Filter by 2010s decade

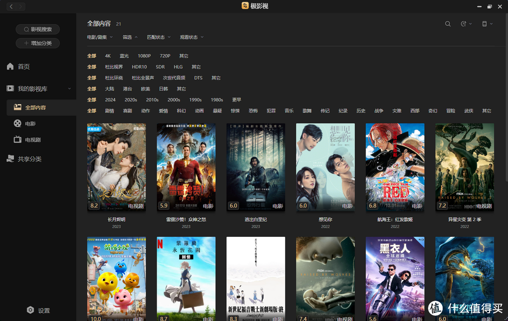pyautogui.click(x=152, y=100)
